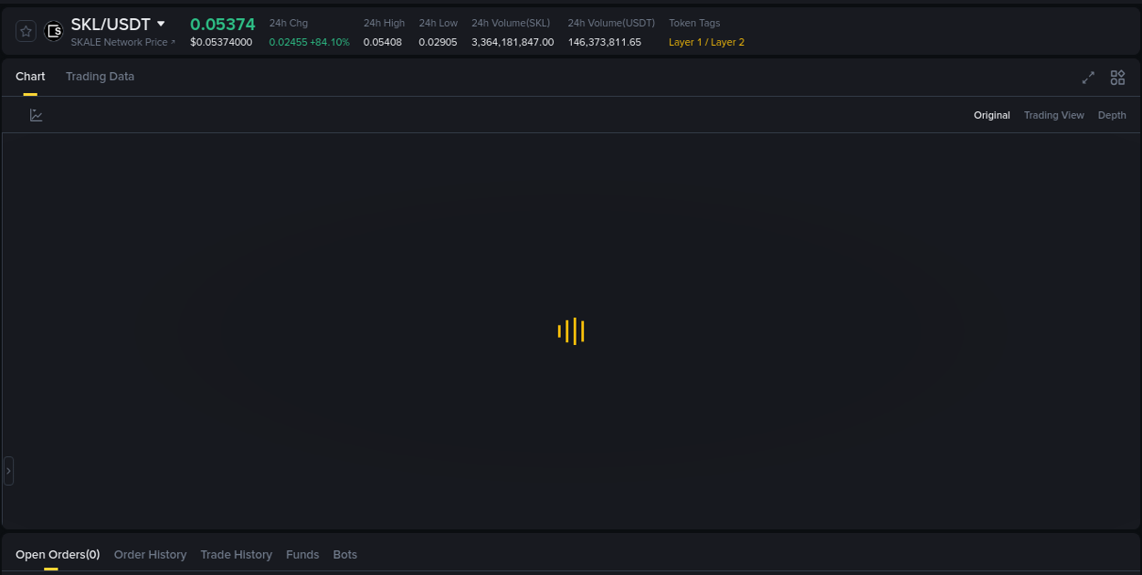This screenshot has height=575, width=1142.
Task: View the Order History tab
Action: click(150, 554)
